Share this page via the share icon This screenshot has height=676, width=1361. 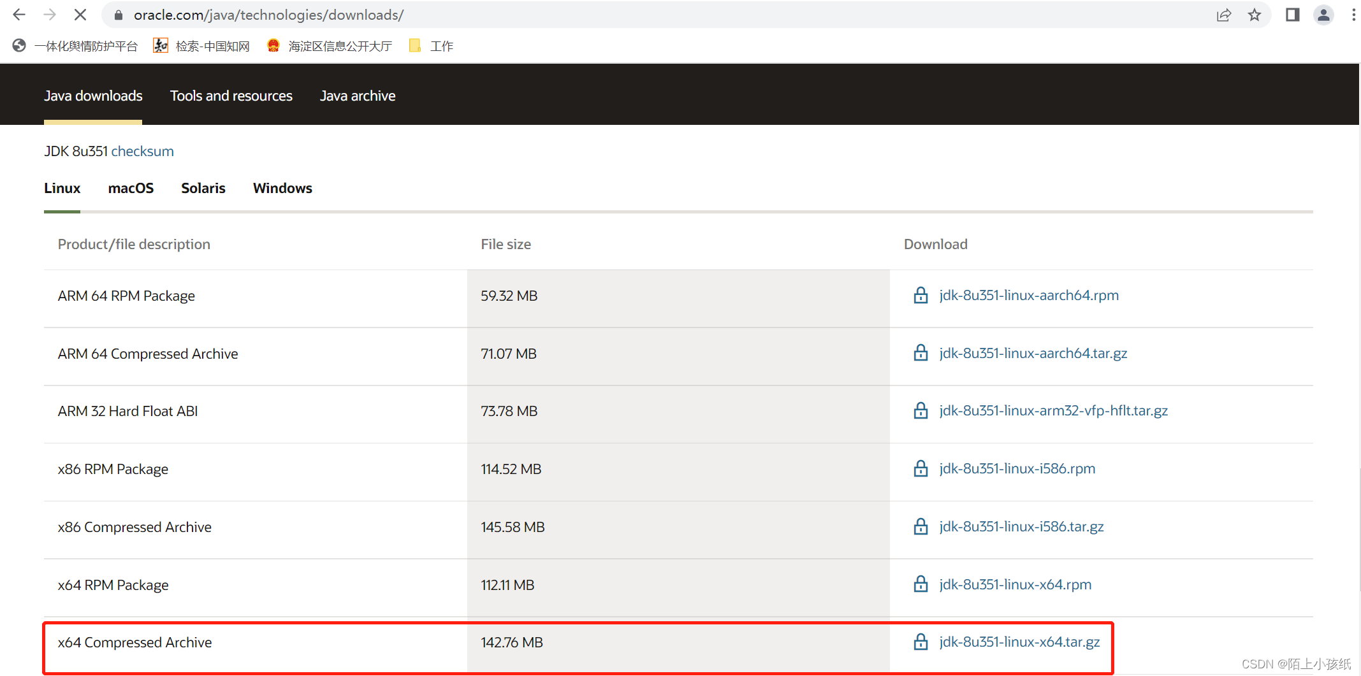click(1223, 15)
